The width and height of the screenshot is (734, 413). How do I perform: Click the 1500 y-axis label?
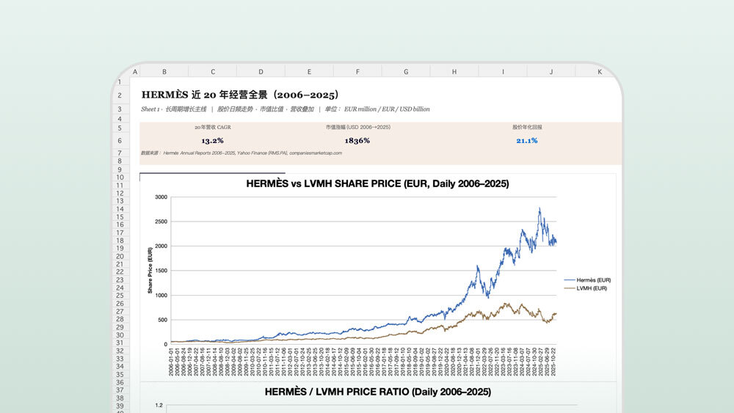161,271
